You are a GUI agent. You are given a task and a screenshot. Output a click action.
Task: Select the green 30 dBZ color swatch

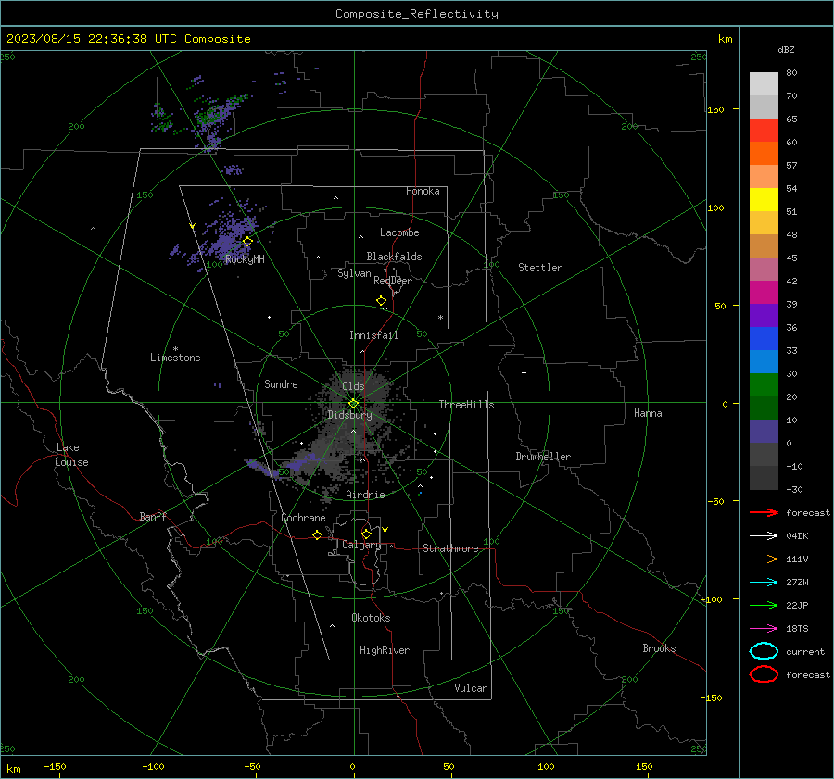764,385
